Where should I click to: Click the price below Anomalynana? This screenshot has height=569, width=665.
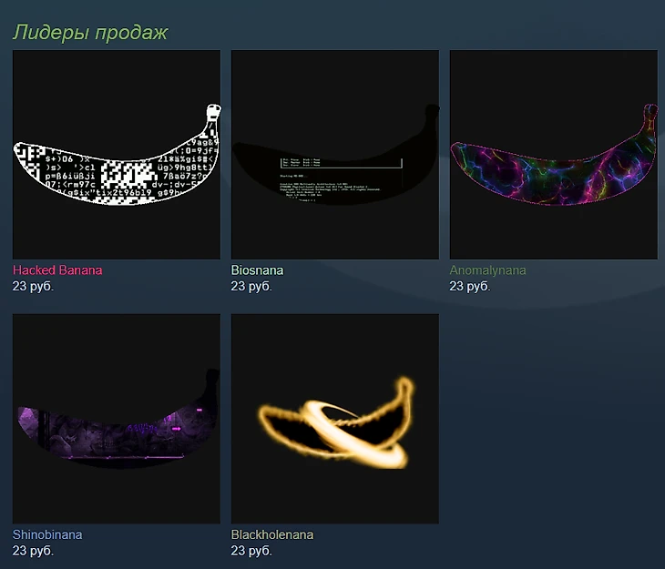(x=470, y=286)
